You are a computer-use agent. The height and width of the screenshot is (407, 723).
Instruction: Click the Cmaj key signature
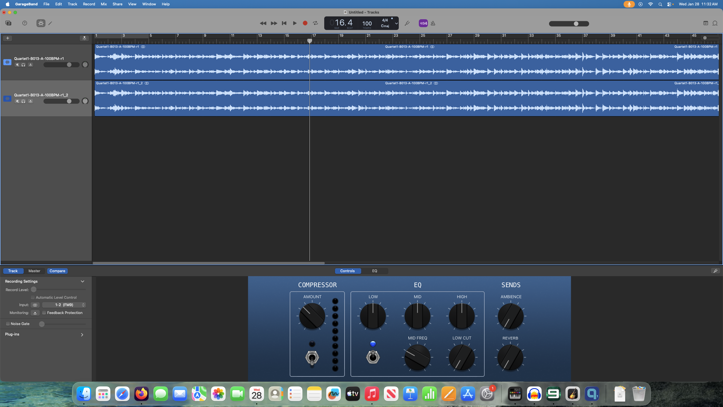click(385, 26)
